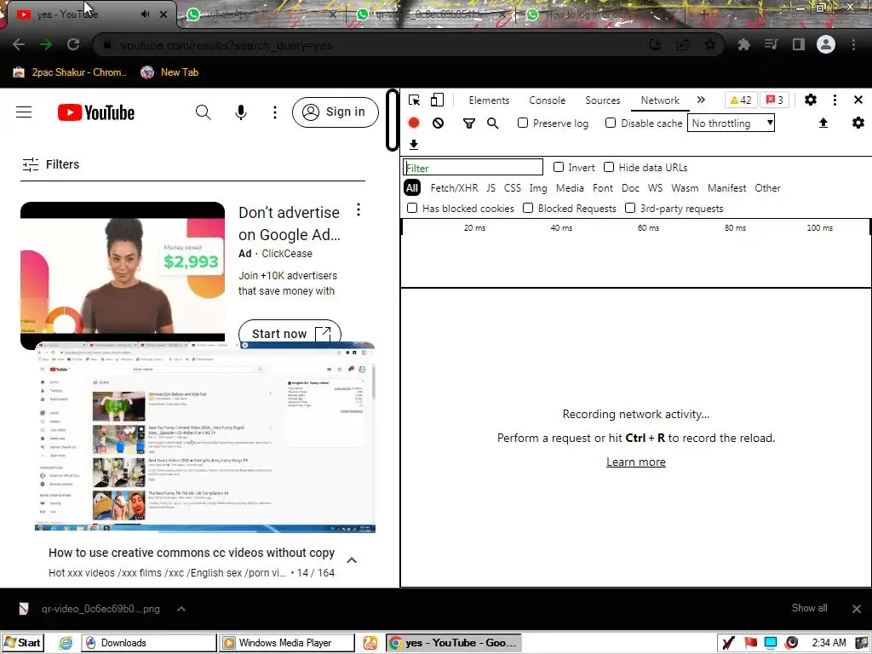This screenshot has height=654, width=872.
Task: Filter requests by CSS type
Action: [512, 188]
